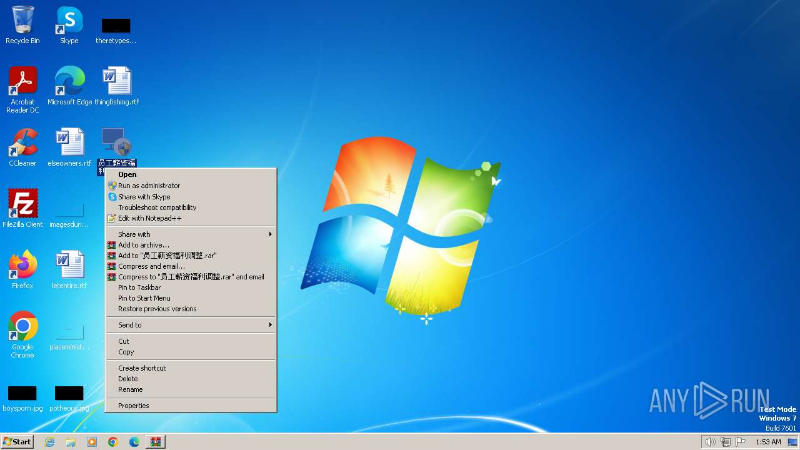Open Internet Explorer from the taskbar
800x450 pixels.
pos(49,442)
